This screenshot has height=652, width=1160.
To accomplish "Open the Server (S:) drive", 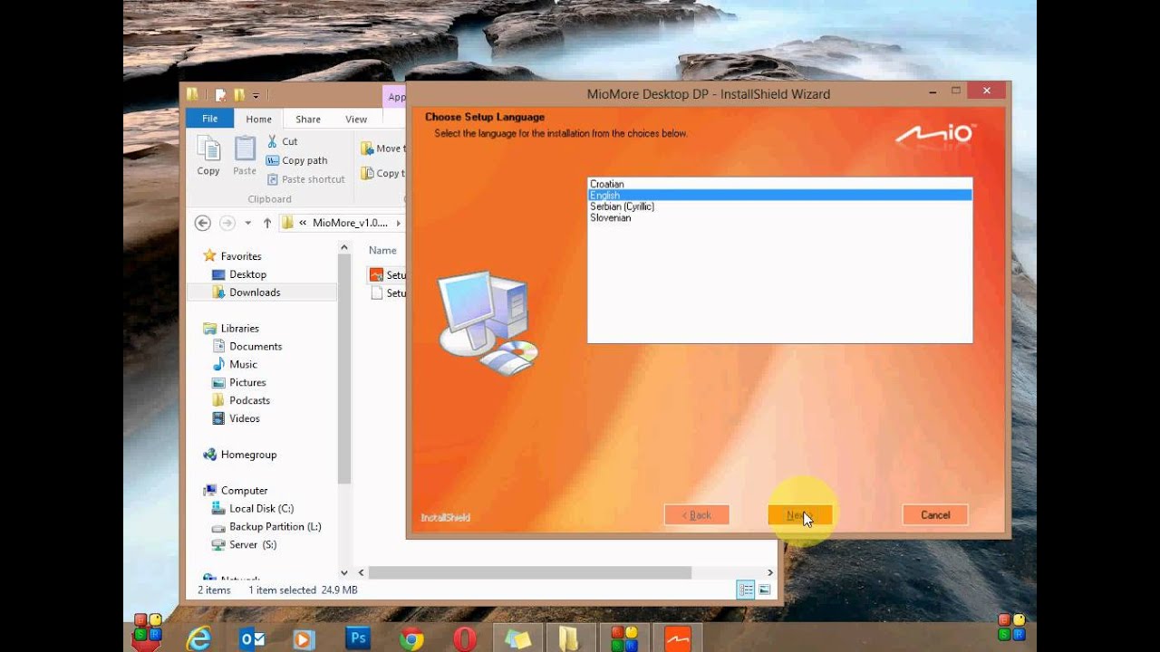I will [x=253, y=544].
